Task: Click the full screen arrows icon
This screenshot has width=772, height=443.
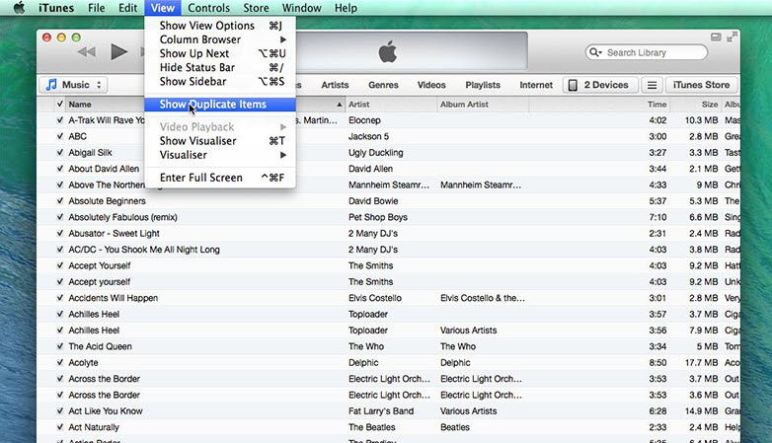Action: pyautogui.click(x=732, y=37)
